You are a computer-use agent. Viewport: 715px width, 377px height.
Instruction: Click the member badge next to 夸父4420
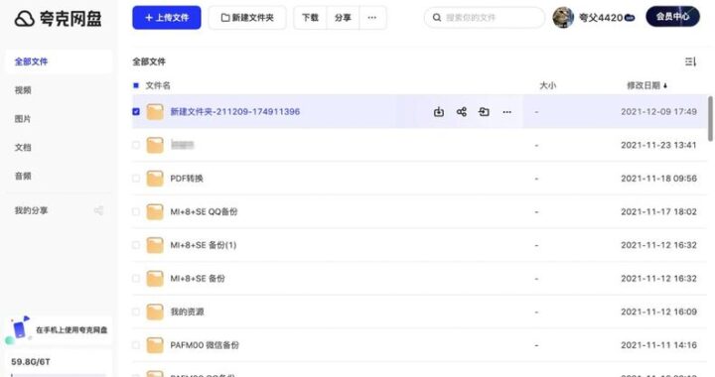click(630, 18)
